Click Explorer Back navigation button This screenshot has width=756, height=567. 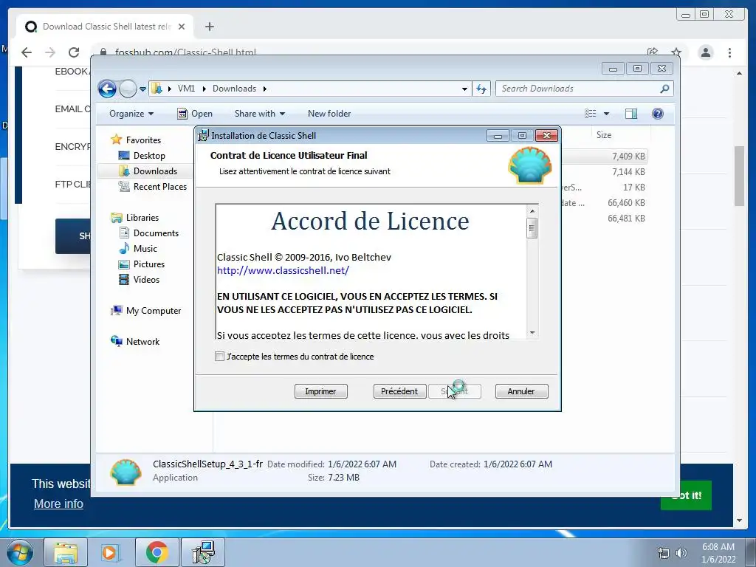(107, 89)
